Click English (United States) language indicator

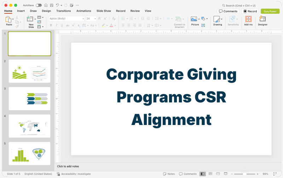tap(38, 174)
